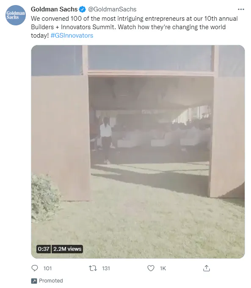Open the @GoldmanSachs handle link
Image resolution: width=251 pixels, height=288 pixels.
[x=112, y=9]
